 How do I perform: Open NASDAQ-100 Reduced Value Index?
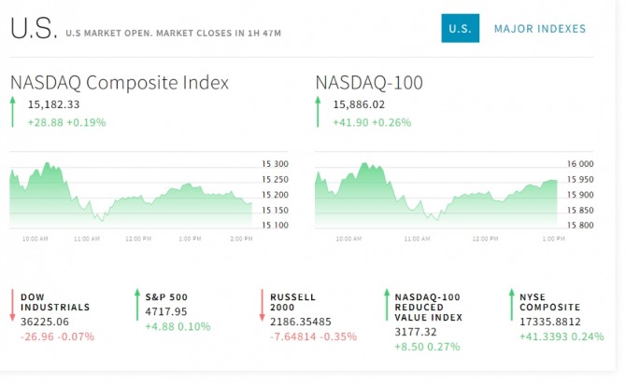pyautogui.click(x=429, y=307)
